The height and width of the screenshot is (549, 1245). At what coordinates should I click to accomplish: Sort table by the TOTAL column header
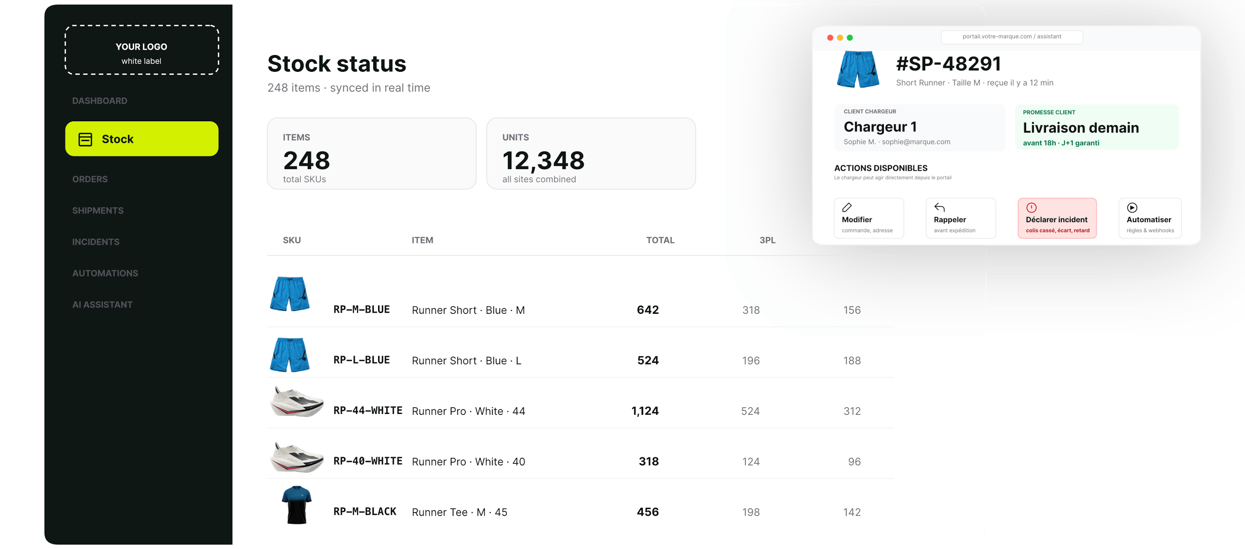(660, 240)
